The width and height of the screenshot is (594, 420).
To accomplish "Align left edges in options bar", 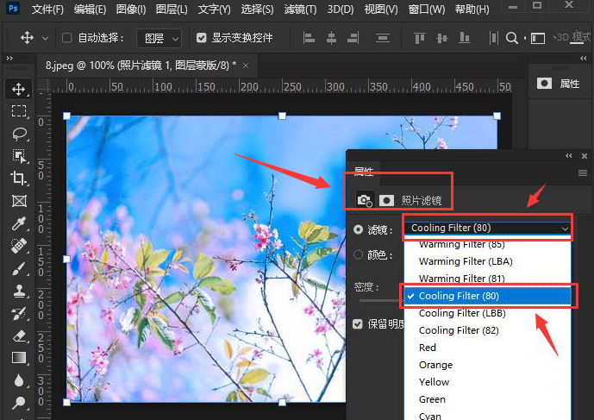I will tap(309, 38).
